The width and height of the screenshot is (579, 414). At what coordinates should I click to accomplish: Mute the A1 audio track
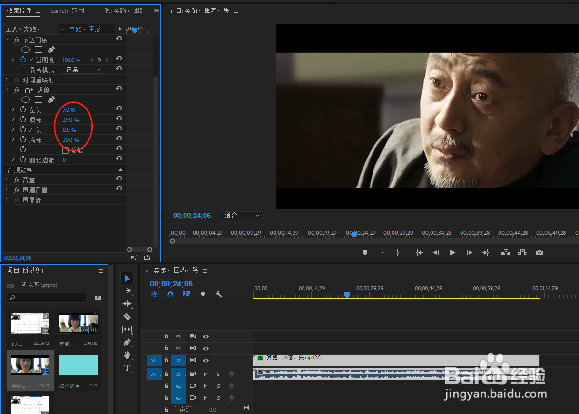[x=206, y=374]
